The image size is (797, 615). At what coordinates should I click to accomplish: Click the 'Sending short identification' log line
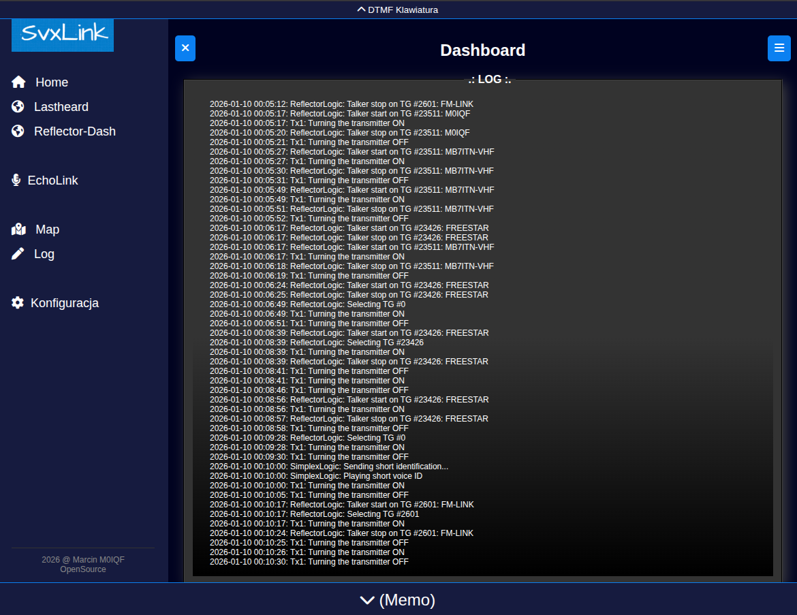pyautogui.click(x=329, y=467)
